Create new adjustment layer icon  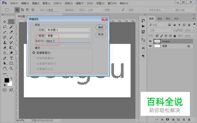[173, 120]
